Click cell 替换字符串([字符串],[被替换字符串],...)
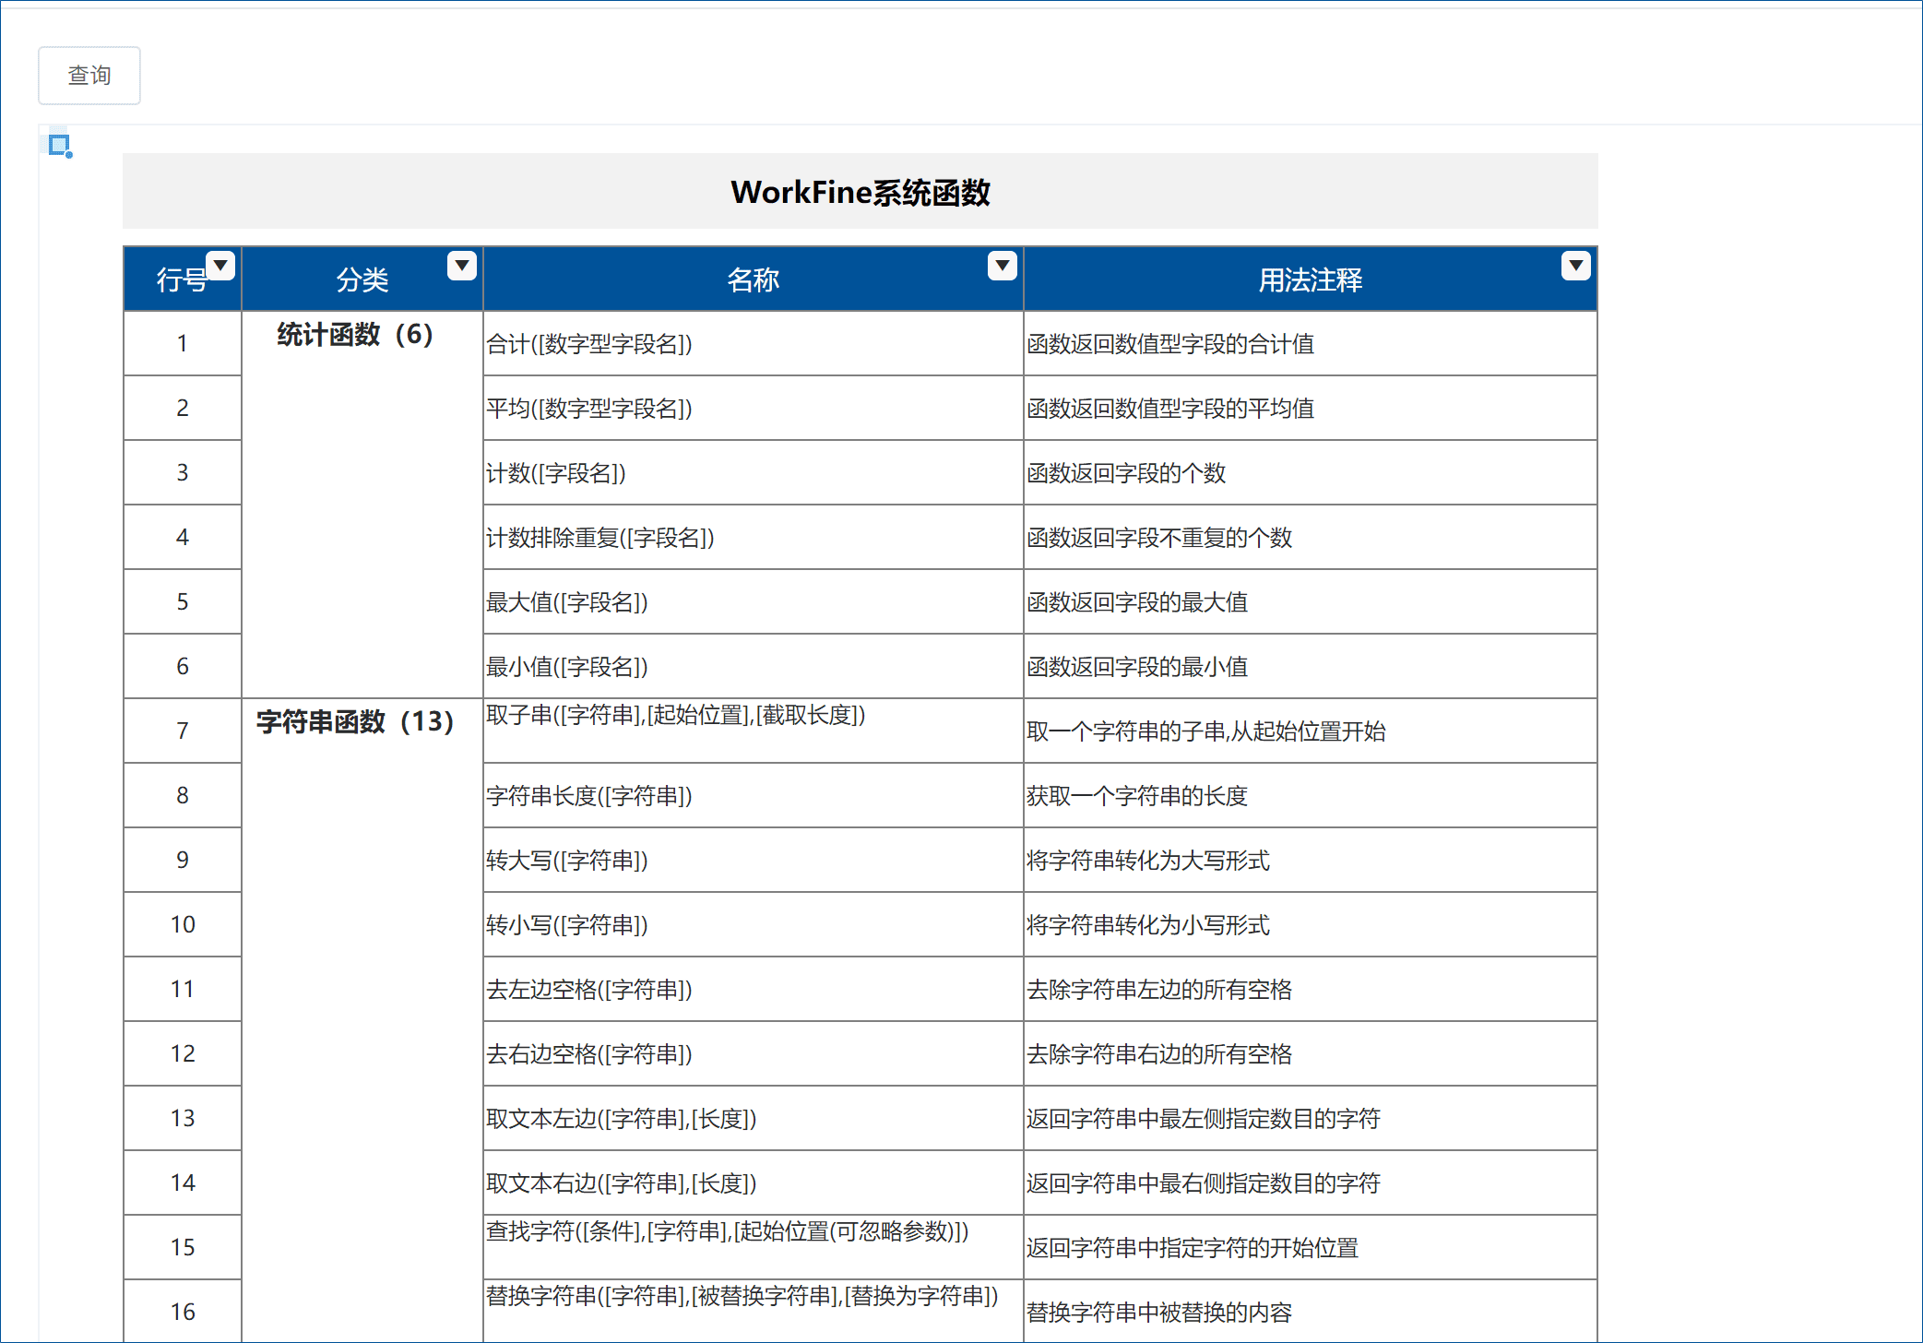Viewport: 1923px width, 1343px height. coord(754,1312)
